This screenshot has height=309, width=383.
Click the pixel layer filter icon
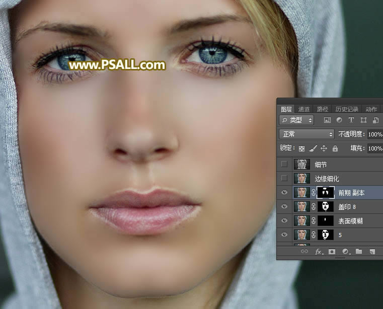327,120
